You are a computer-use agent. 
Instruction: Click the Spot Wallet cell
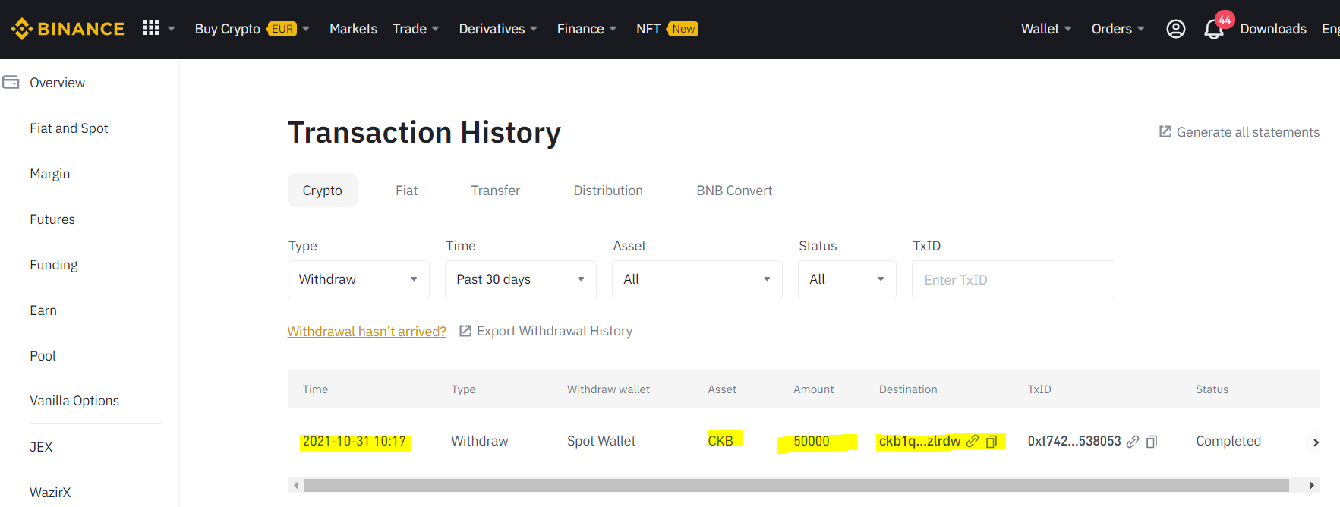[x=601, y=441]
